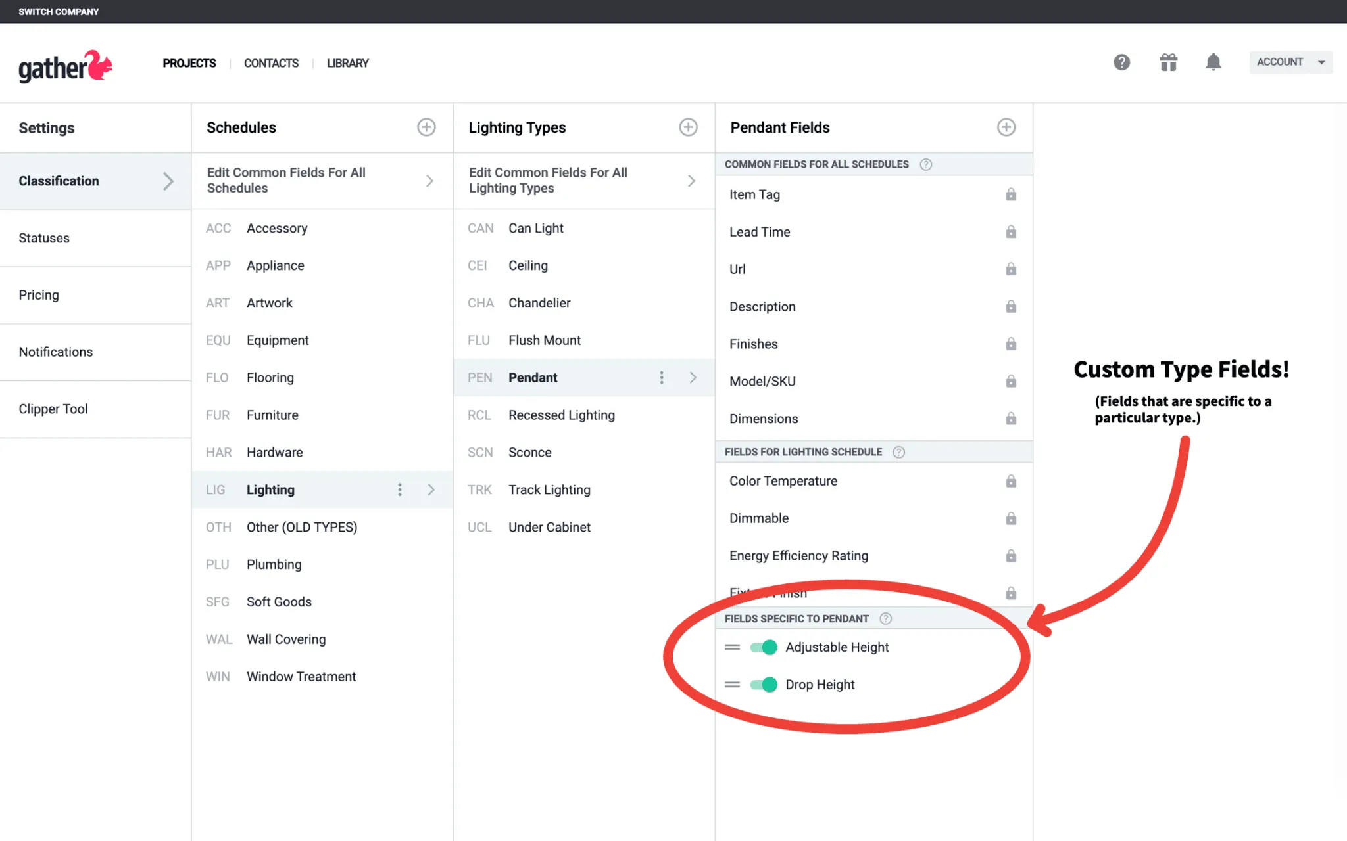
Task: Open the three-dot menu on Lighting row
Action: click(399, 489)
